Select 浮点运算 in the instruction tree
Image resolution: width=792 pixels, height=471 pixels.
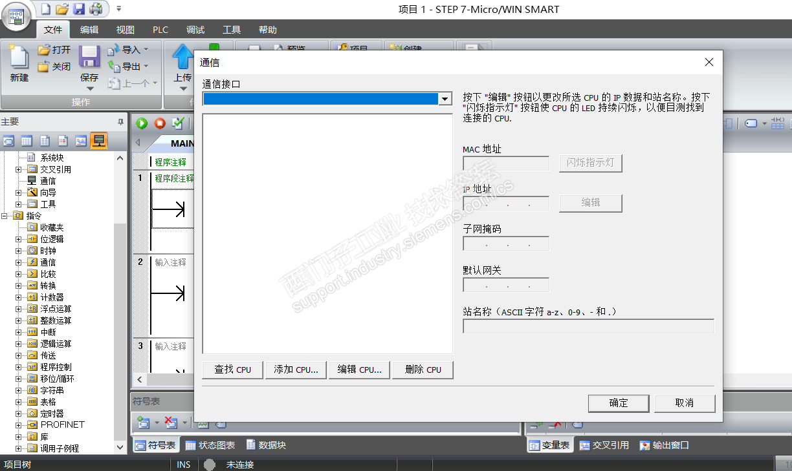coord(56,309)
